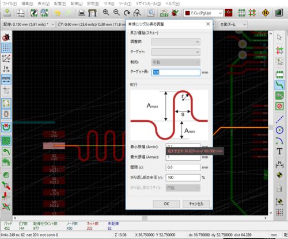
Task: Open the auto zoom dropdown
Action: coord(233,25)
